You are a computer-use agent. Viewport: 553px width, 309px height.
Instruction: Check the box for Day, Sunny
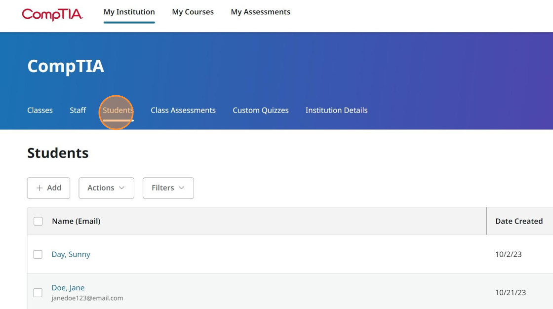coord(38,254)
